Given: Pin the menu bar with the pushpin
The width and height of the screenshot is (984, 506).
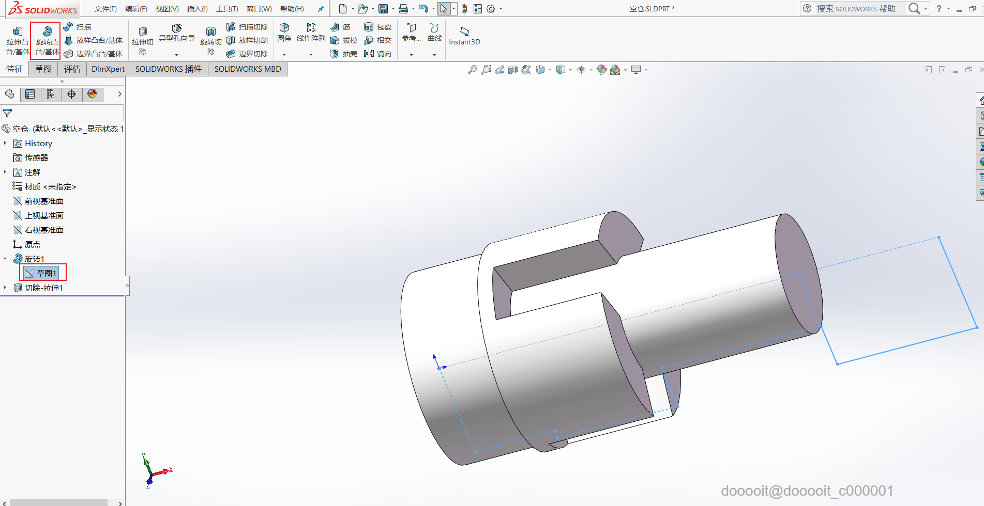Looking at the screenshot, I should [321, 9].
